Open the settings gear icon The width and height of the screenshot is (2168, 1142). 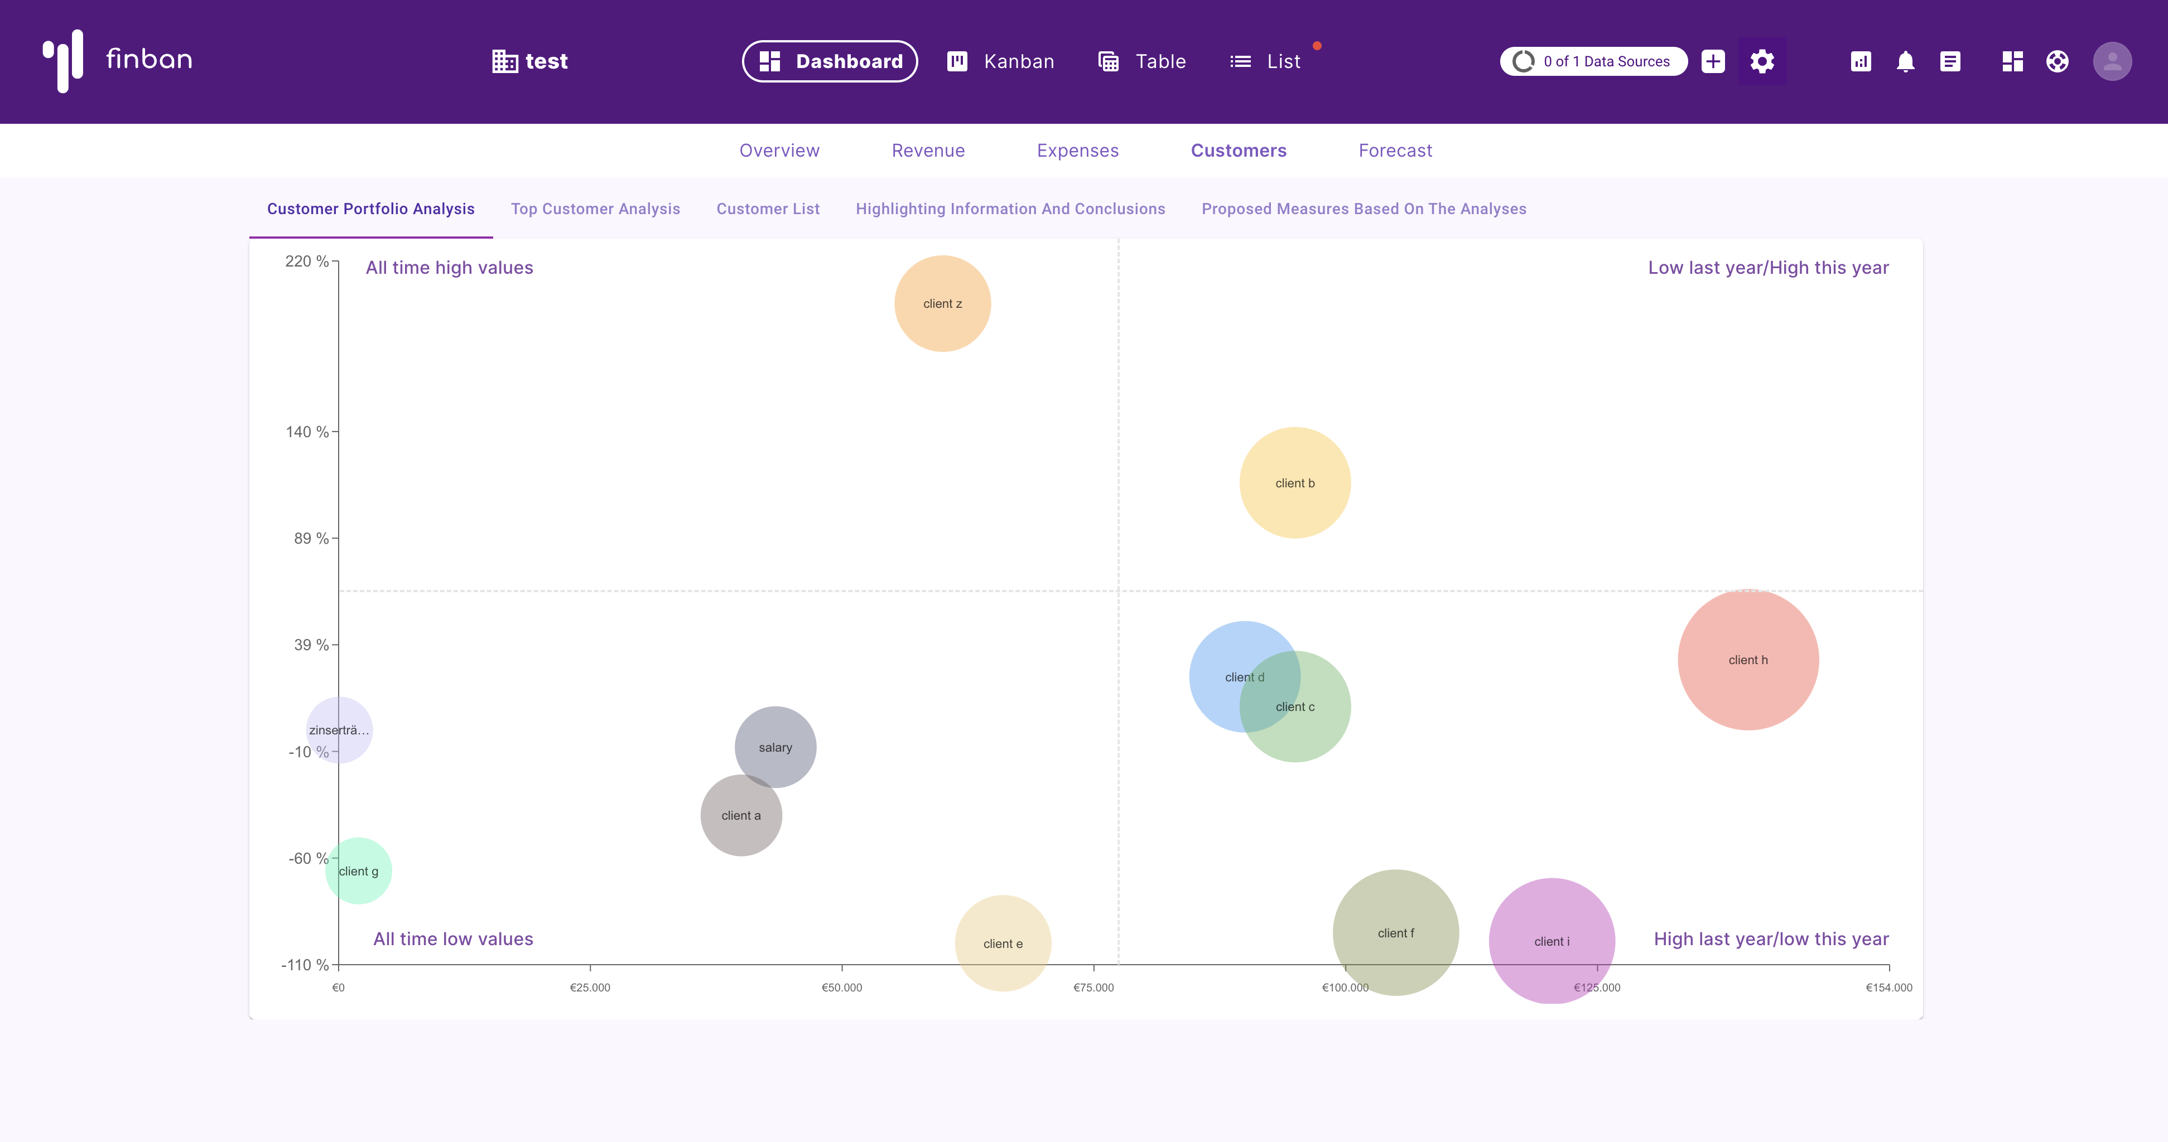click(x=1761, y=61)
